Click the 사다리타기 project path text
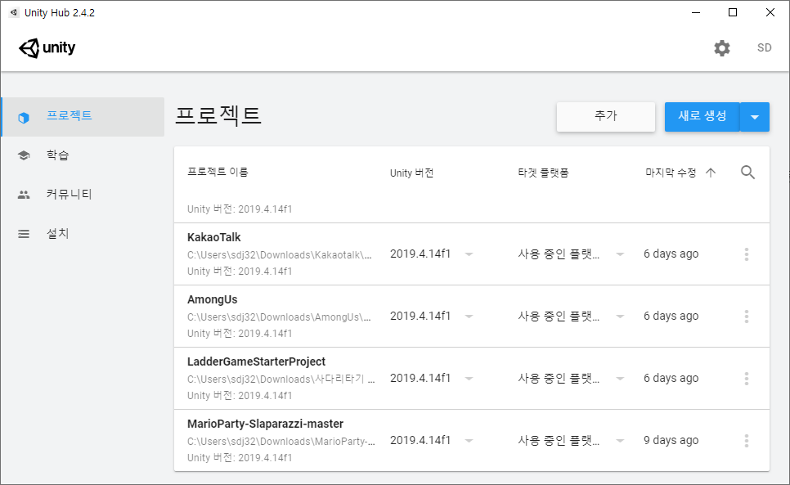790x485 pixels. coord(281,379)
